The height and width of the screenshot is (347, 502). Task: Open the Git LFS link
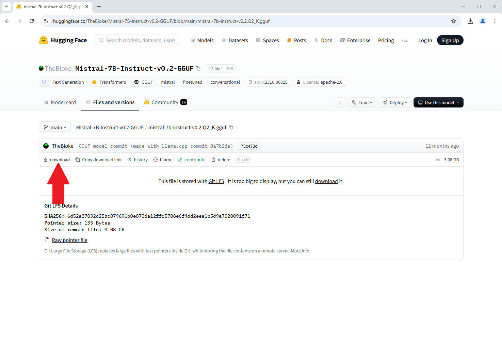pos(216,181)
